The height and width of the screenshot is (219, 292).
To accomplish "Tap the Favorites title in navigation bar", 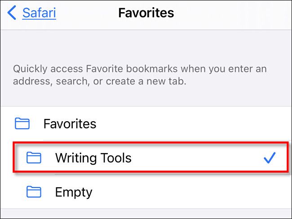I will (x=146, y=13).
